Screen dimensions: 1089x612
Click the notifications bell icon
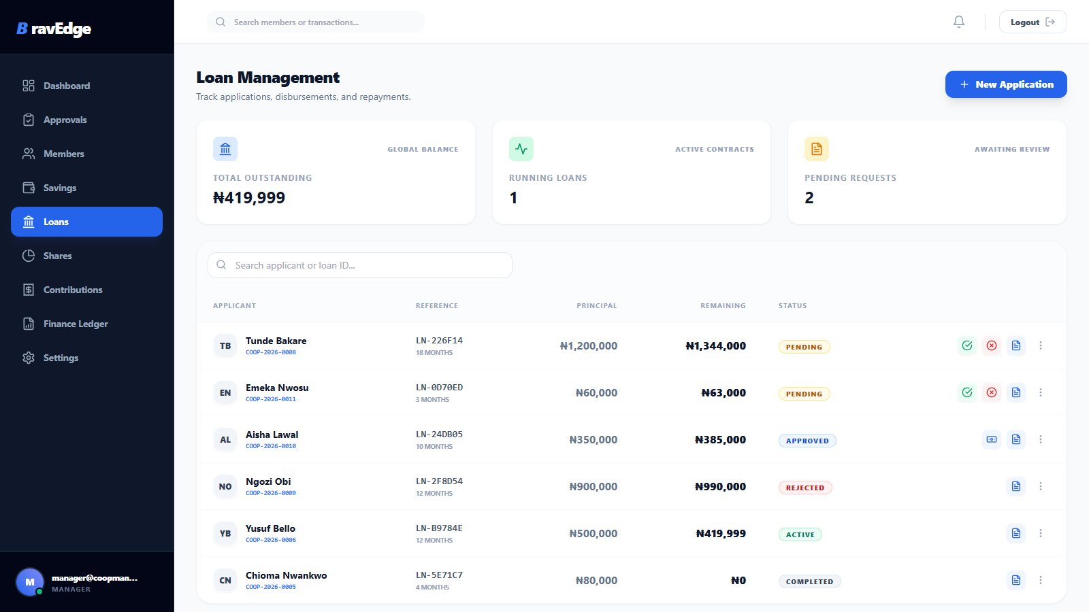pos(959,22)
